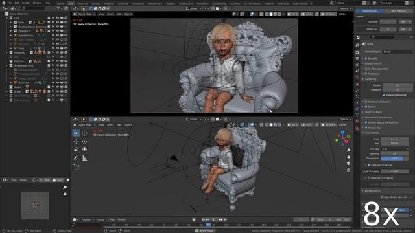Viewport: 415px width, 233px height.
Task: Click the pan hand icon in image editor
Action: [x=65, y=194]
